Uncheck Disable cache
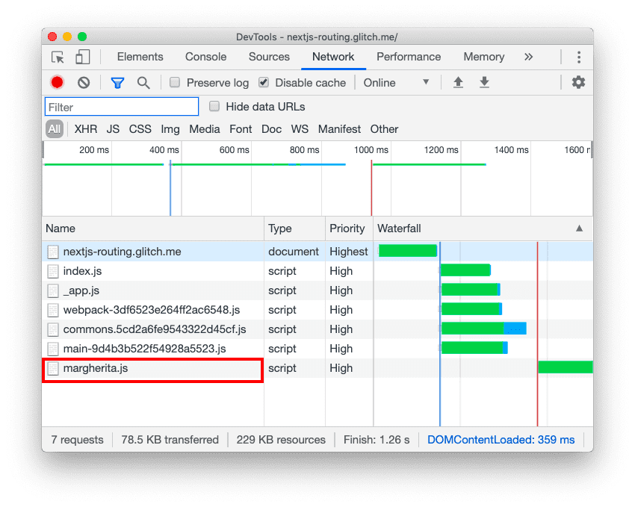Image resolution: width=635 pixels, height=507 pixels. 263,82
